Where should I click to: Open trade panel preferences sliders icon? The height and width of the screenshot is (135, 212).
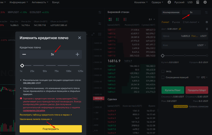[x=206, y=12]
